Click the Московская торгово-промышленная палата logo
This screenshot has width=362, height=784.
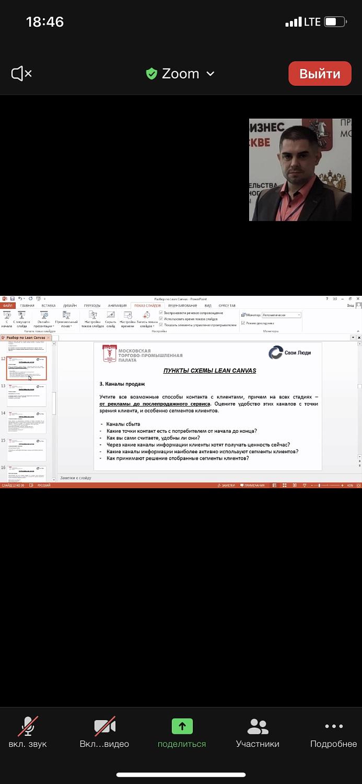pyautogui.click(x=142, y=354)
